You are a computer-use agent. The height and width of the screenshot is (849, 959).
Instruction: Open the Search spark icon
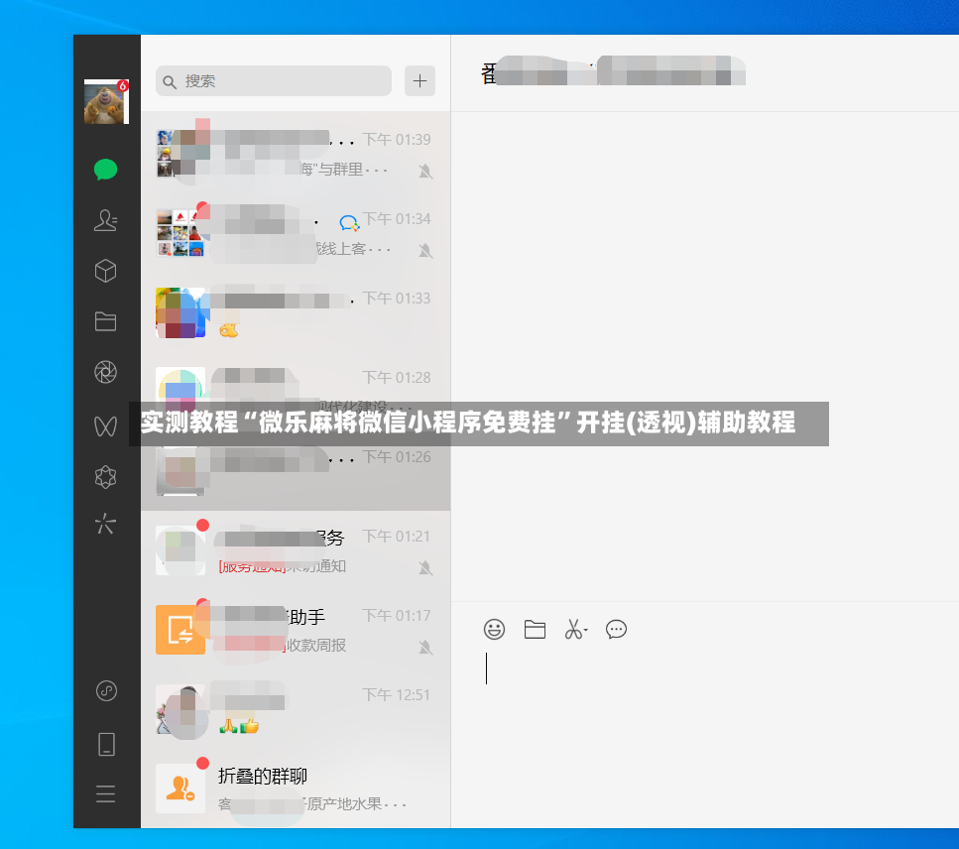(106, 524)
